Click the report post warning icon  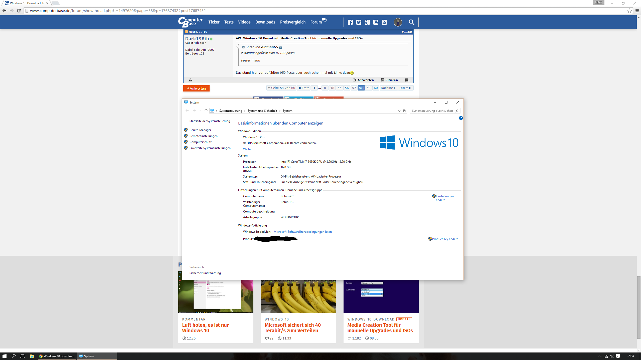(190, 80)
